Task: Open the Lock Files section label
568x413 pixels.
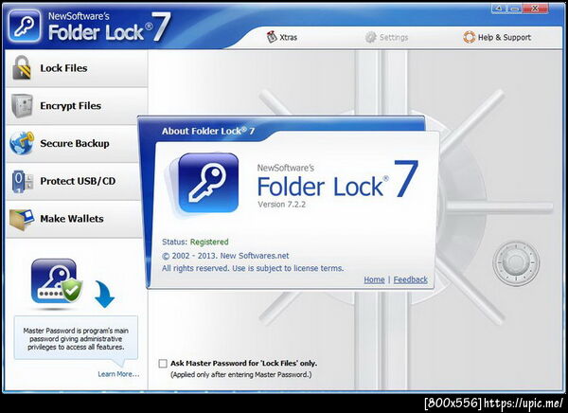Action: (x=63, y=68)
